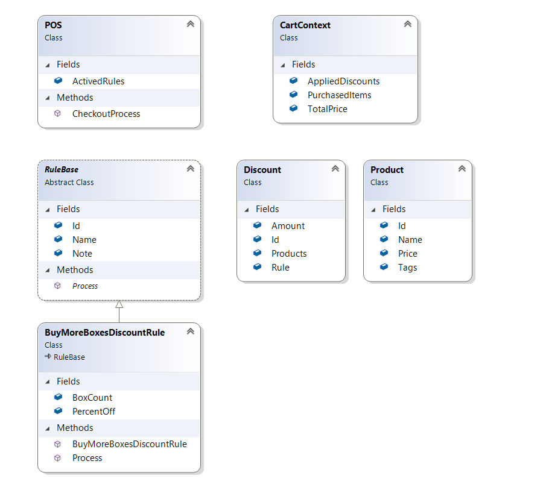Collapse the POS class box chevron
Image resolution: width=543 pixels, height=502 pixels.
(190, 24)
